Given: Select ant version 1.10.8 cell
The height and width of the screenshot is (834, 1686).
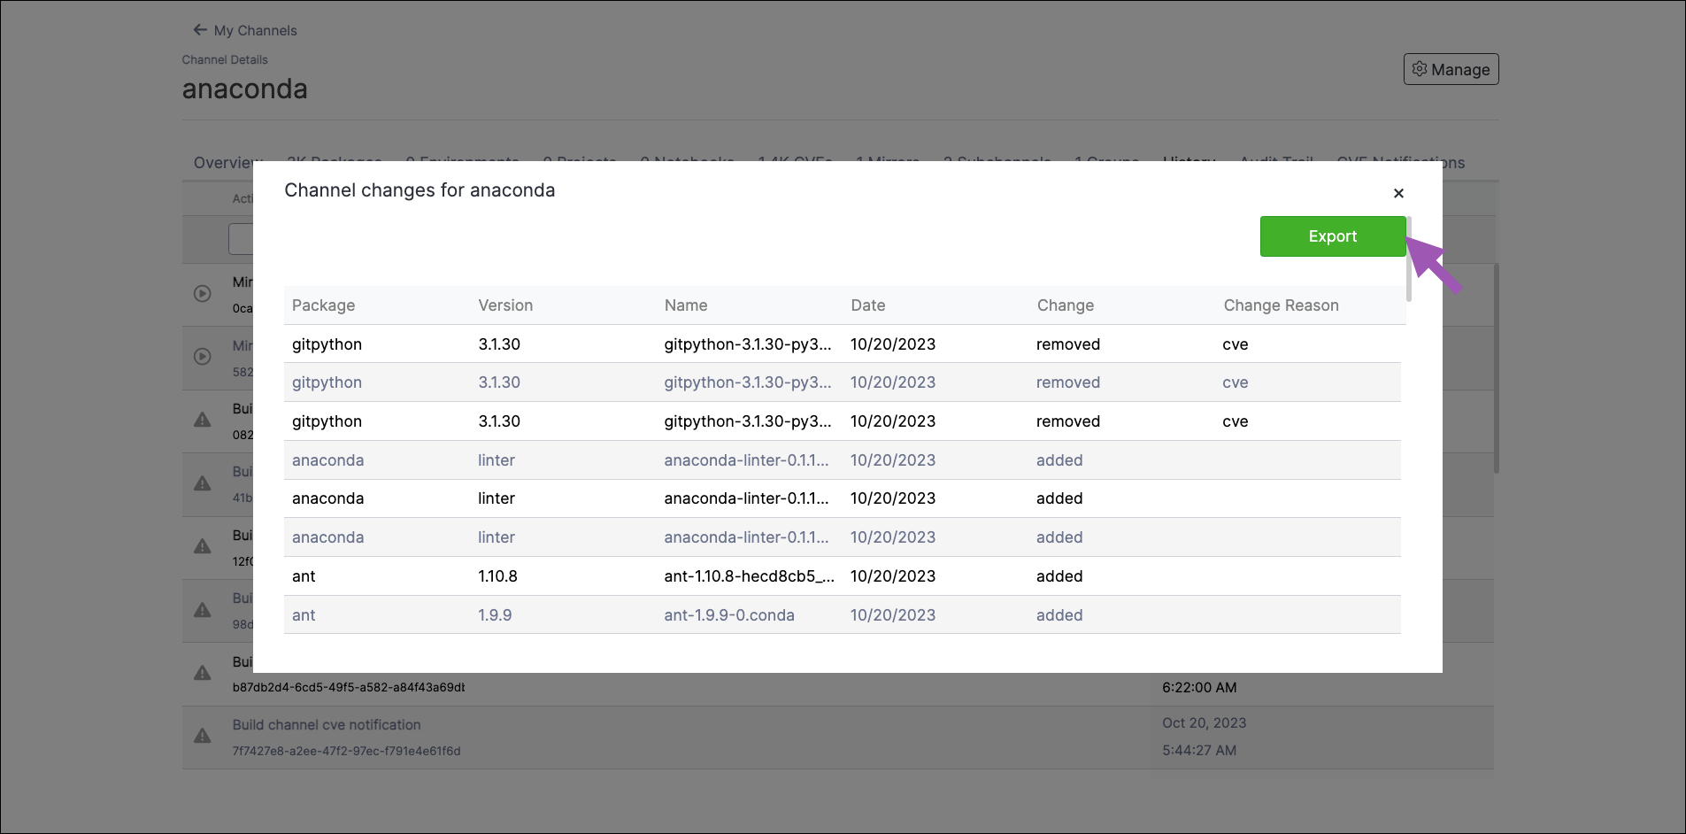Looking at the screenshot, I should click(x=497, y=576).
